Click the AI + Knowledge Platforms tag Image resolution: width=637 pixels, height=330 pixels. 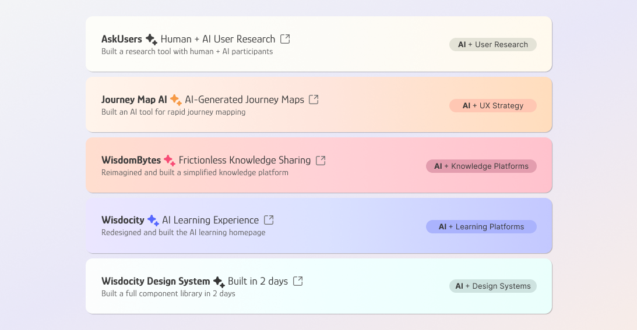tap(481, 166)
